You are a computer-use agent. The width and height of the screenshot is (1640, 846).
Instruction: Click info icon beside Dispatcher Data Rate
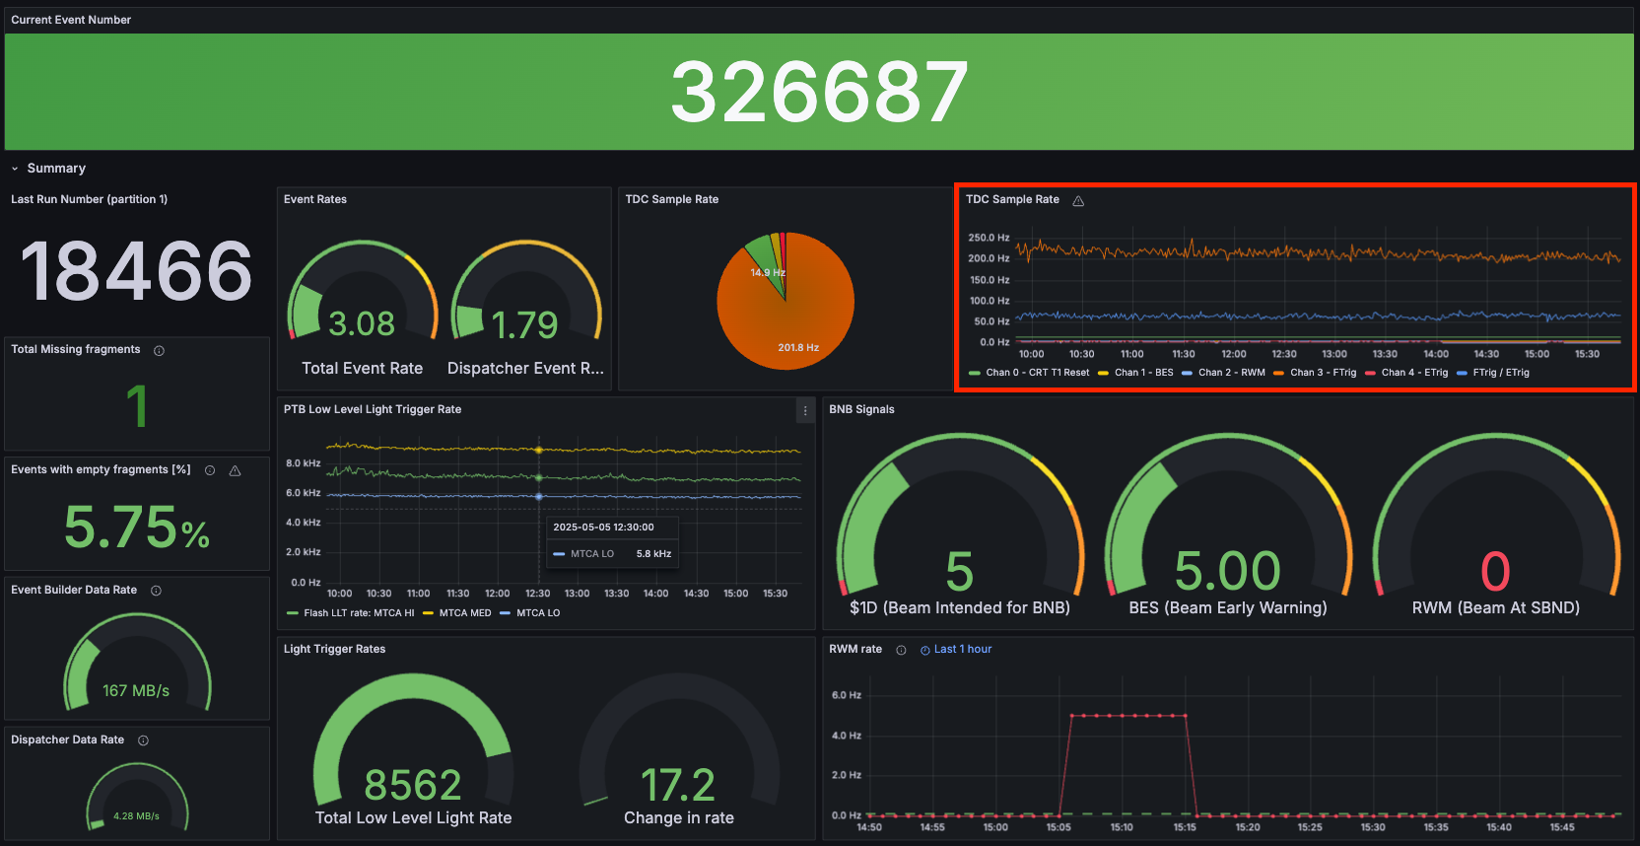143,740
